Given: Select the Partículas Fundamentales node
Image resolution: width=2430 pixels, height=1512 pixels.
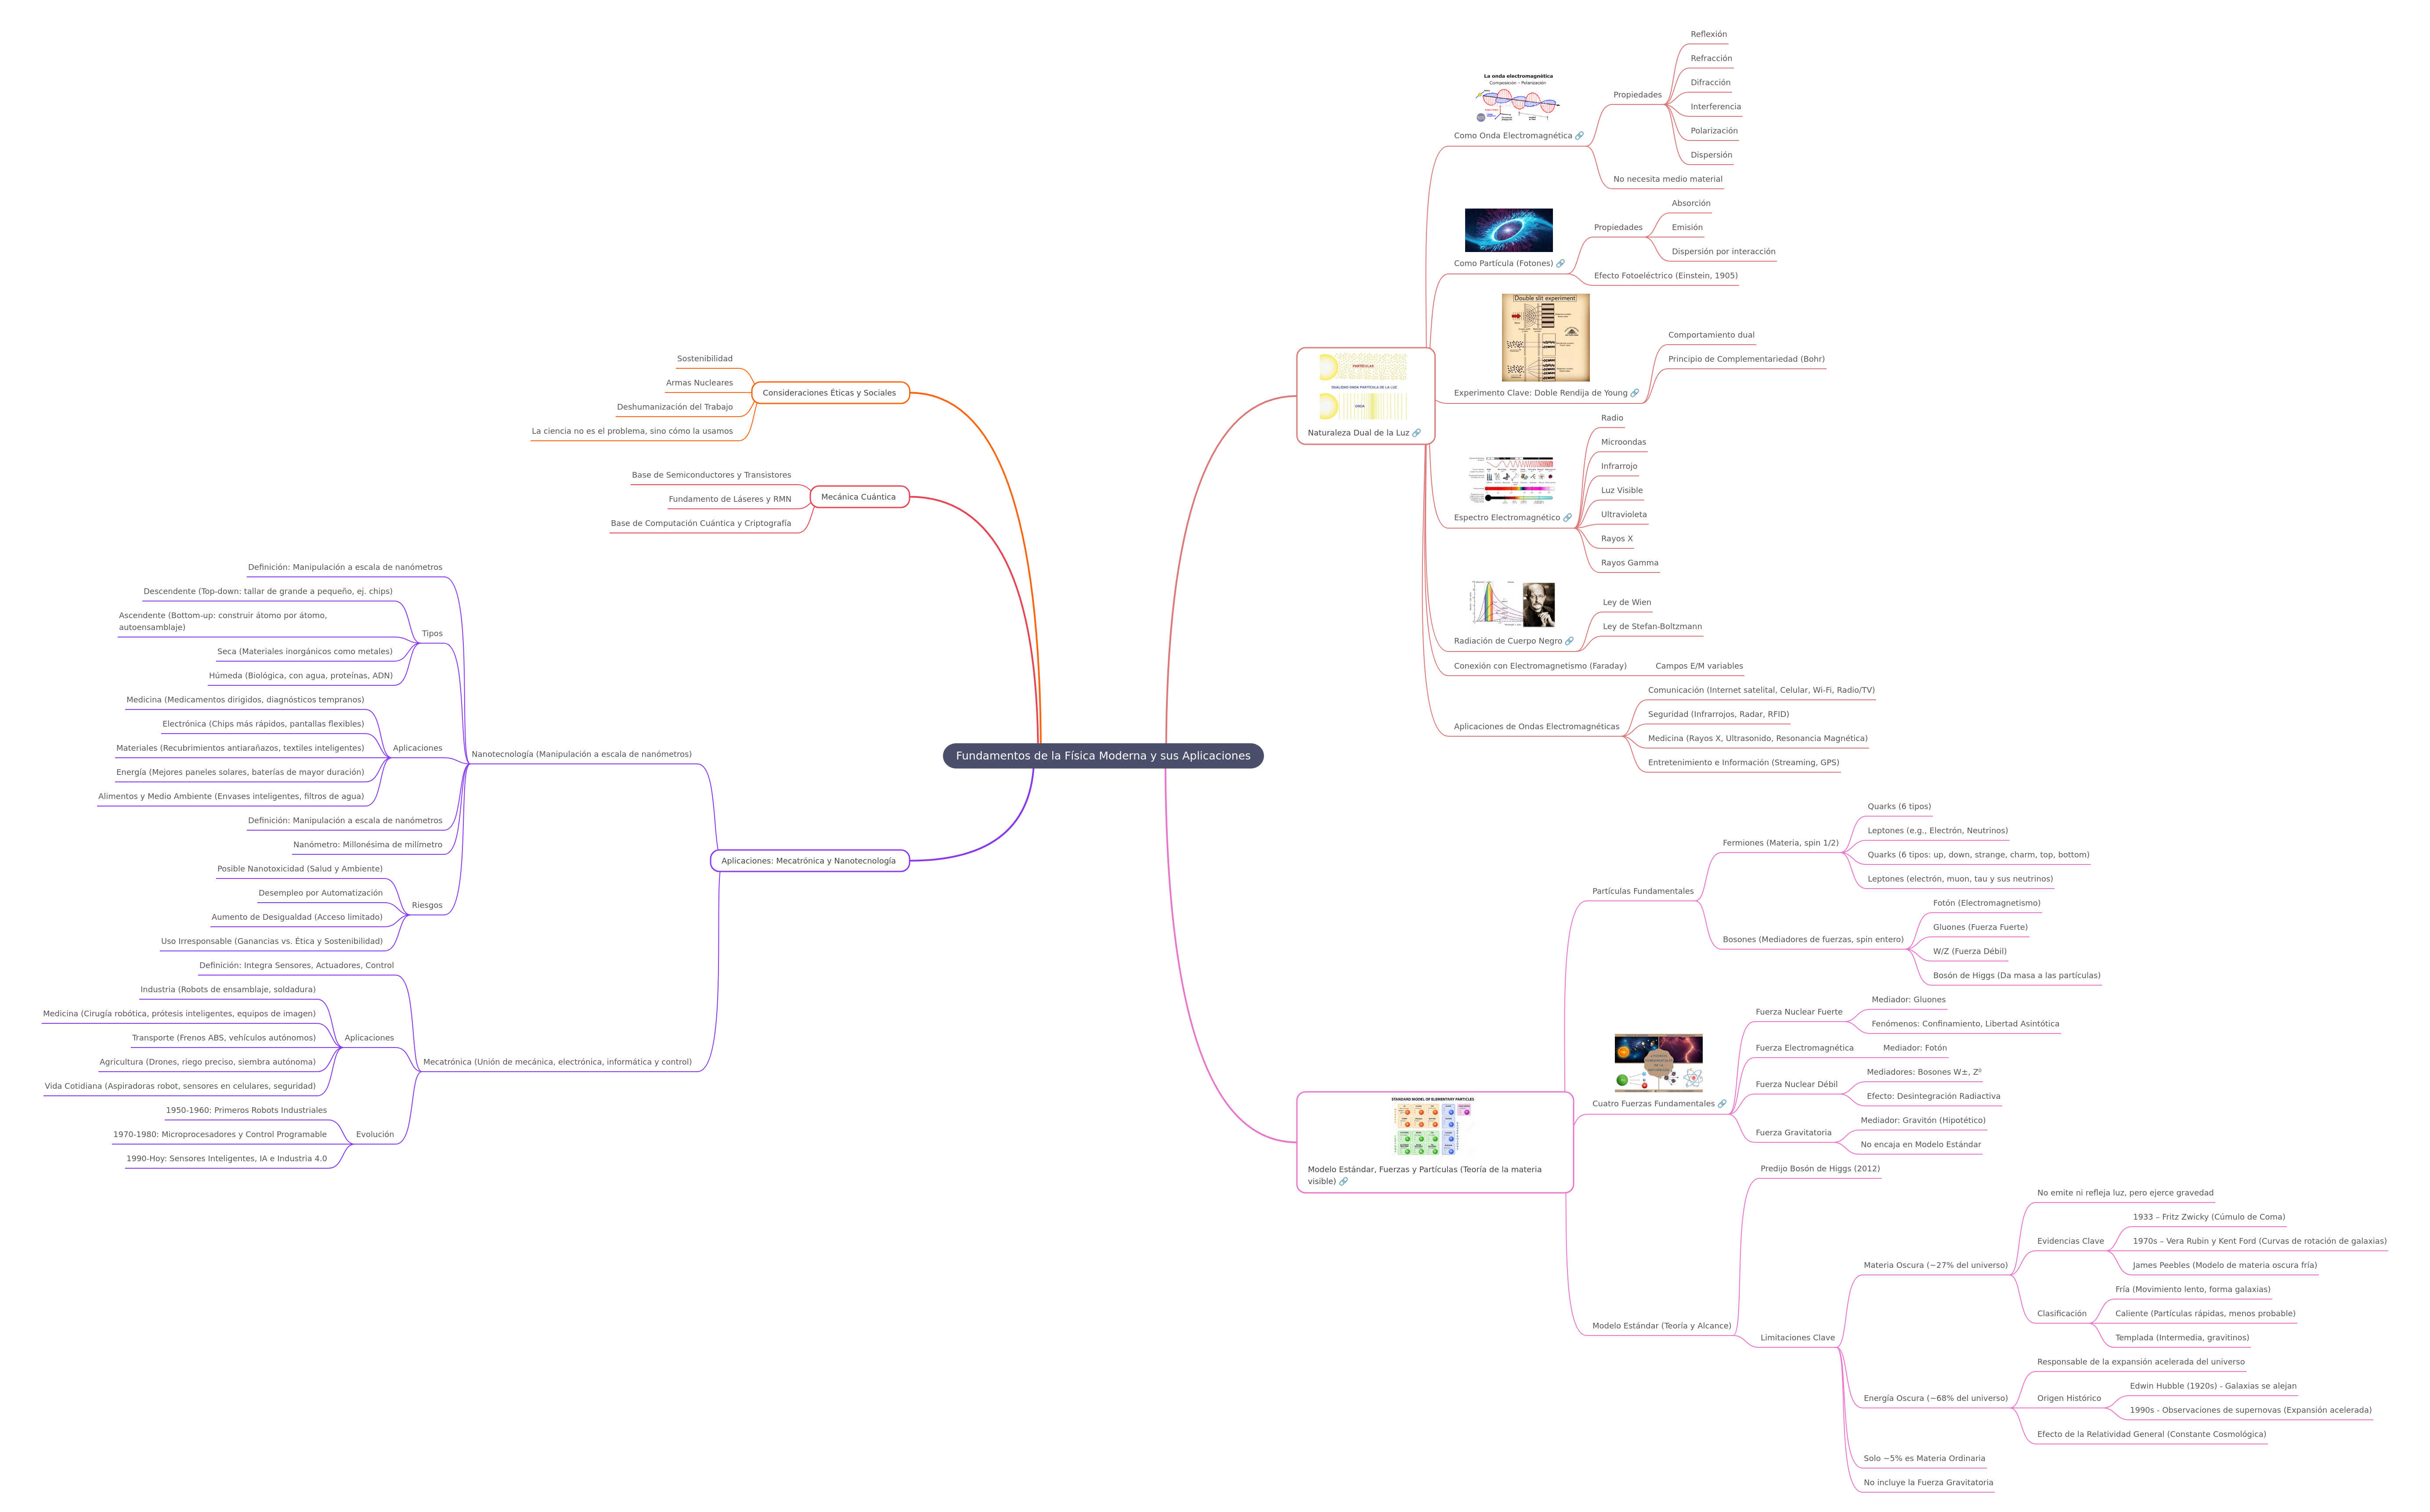Looking at the screenshot, I should [x=1643, y=891].
